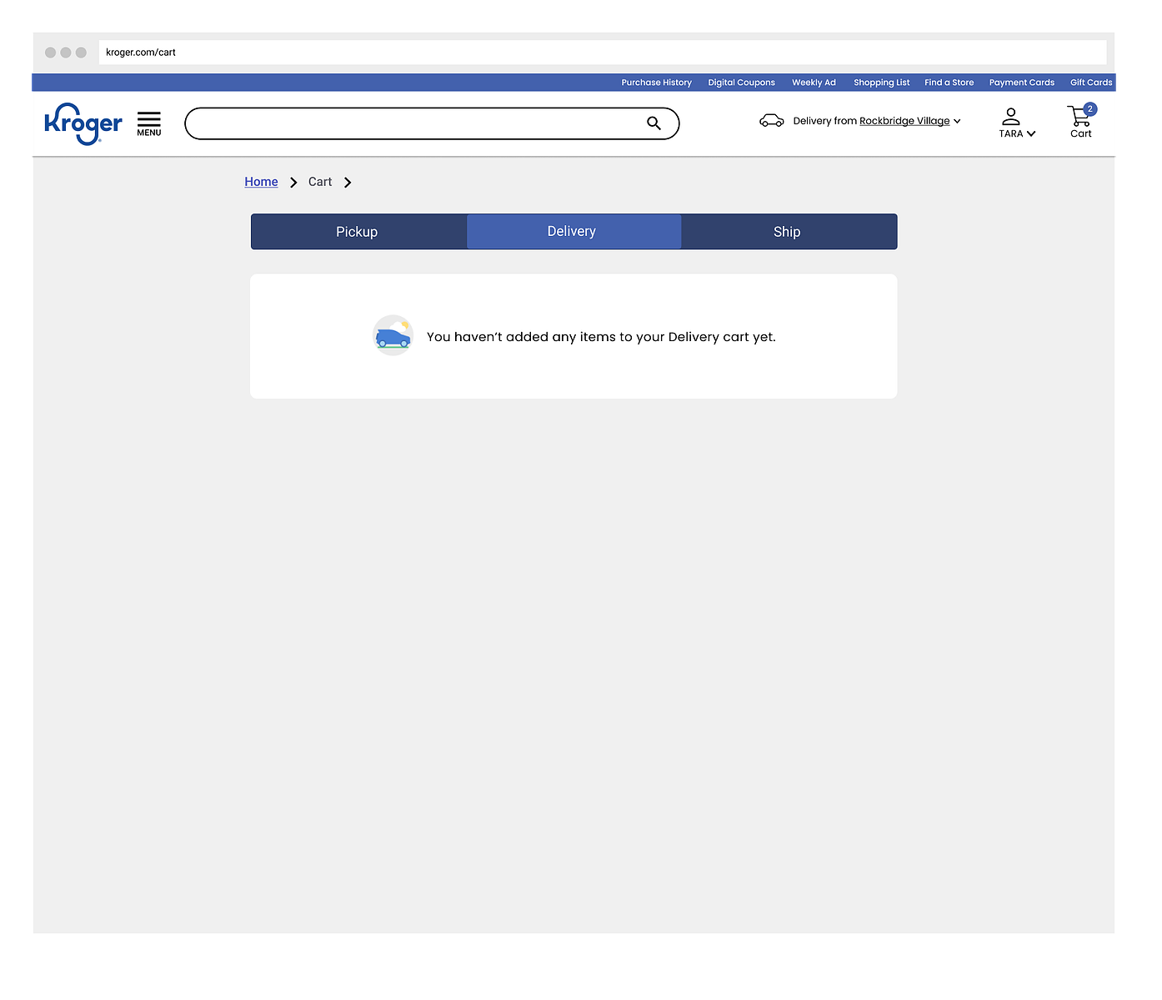Viewport: 1162px width, 1000px height.
Task: Open Digital Coupons link
Action: click(741, 83)
